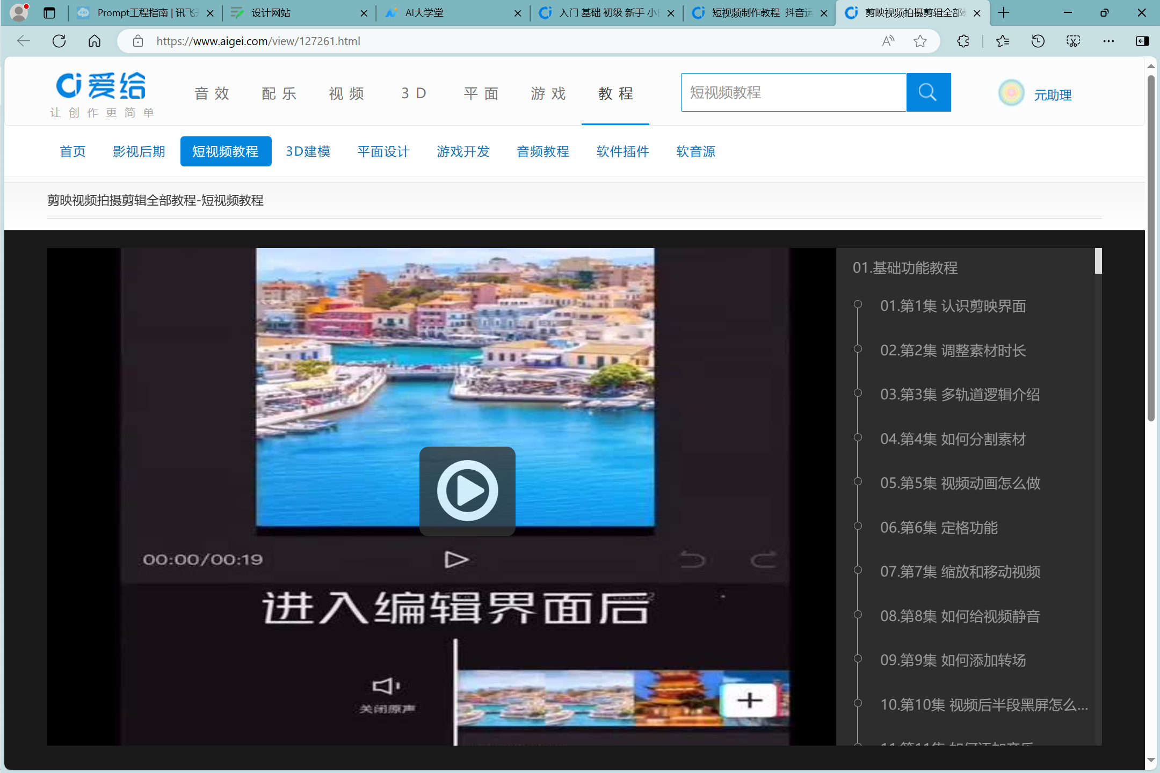The width and height of the screenshot is (1160, 773).
Task: Refresh the current page
Action: click(x=59, y=41)
